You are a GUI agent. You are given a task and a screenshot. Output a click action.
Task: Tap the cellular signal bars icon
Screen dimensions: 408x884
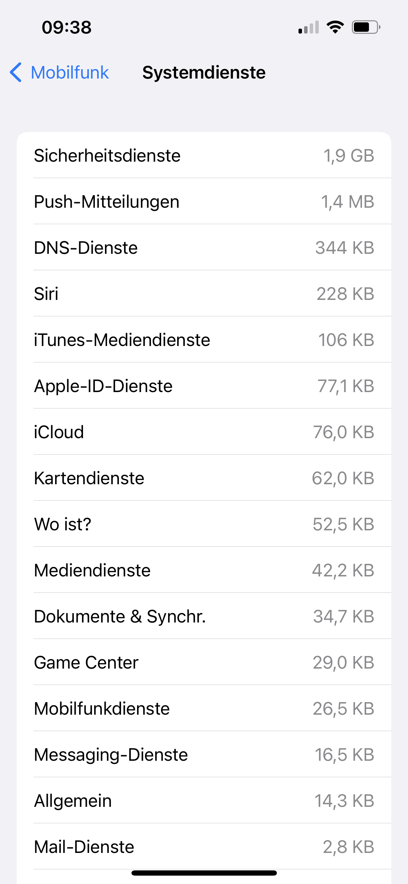(309, 27)
